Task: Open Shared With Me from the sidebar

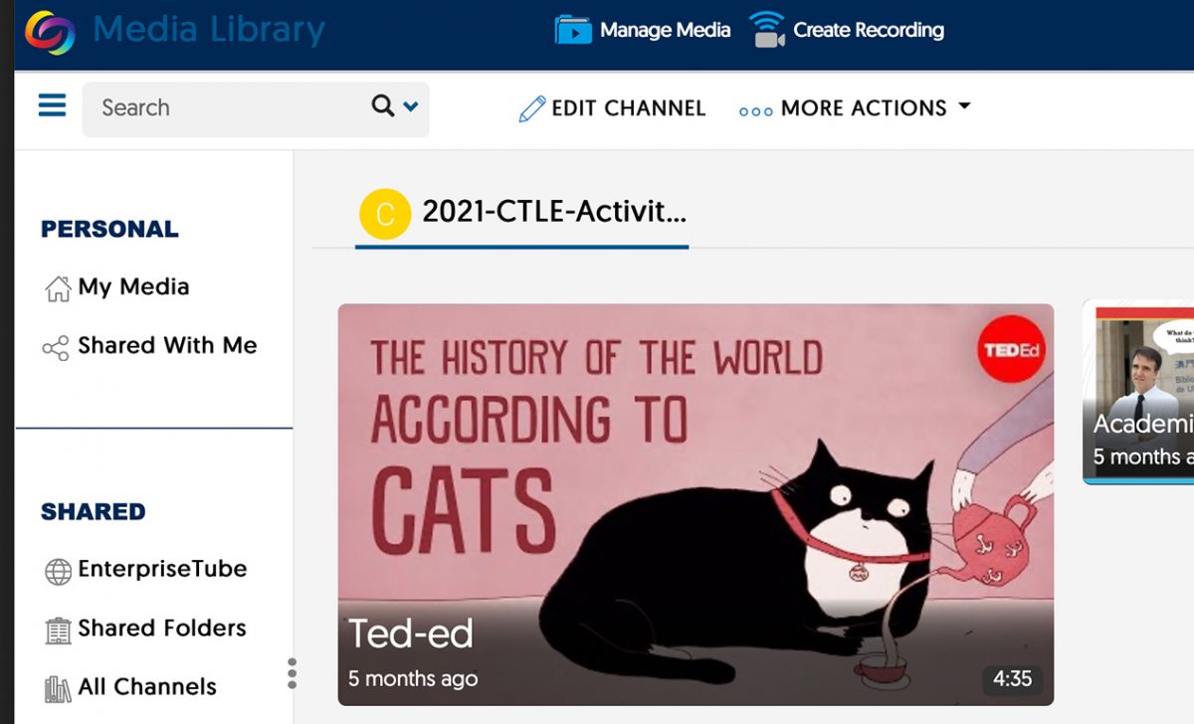Action: click(x=165, y=345)
